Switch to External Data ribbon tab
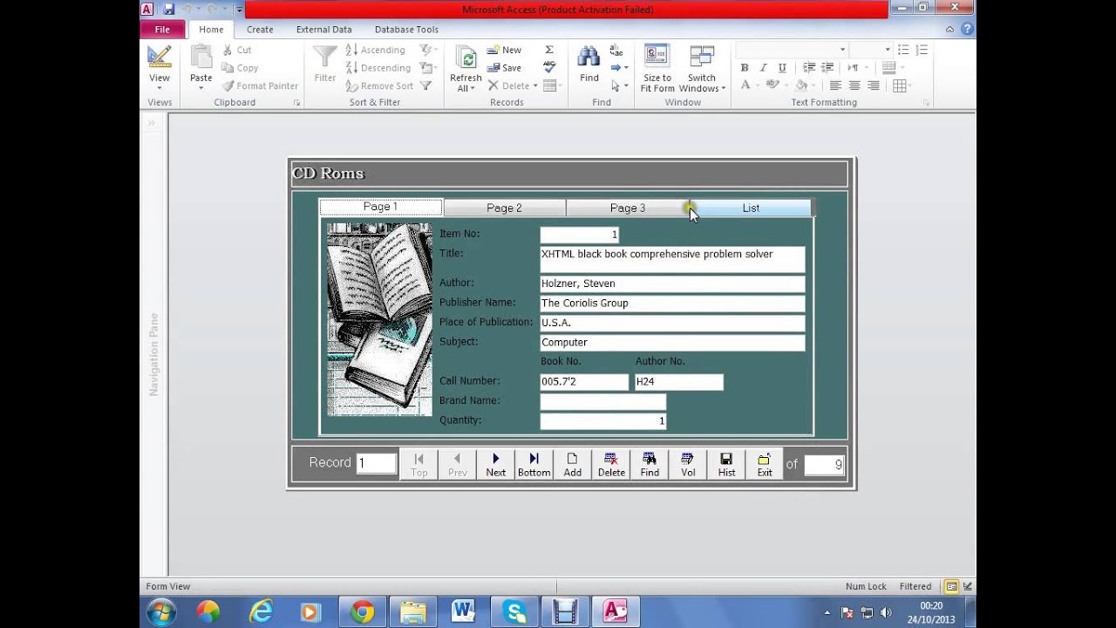Image resolution: width=1116 pixels, height=628 pixels. coord(323,29)
